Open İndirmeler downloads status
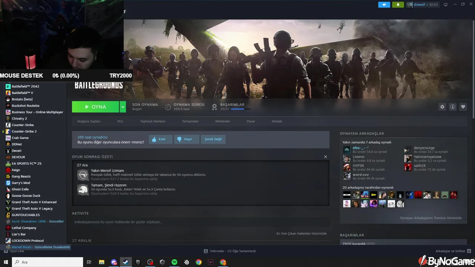 [230, 251]
